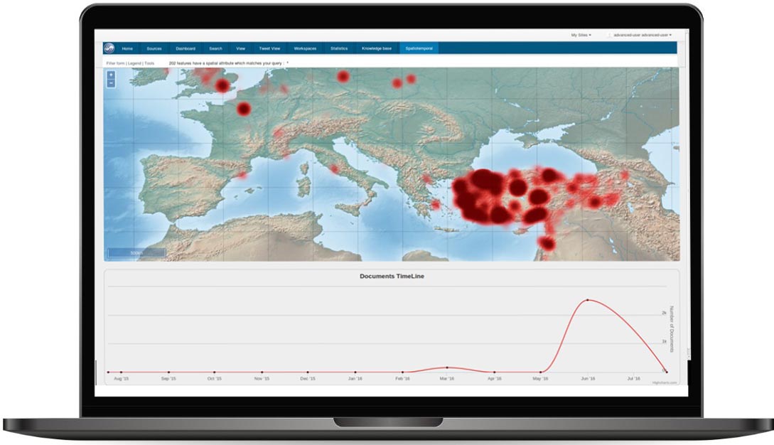Open the Knowledge base tab

376,48
